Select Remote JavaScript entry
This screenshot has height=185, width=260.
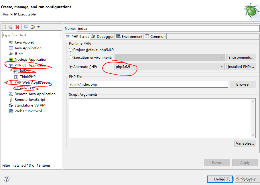coord(30,99)
